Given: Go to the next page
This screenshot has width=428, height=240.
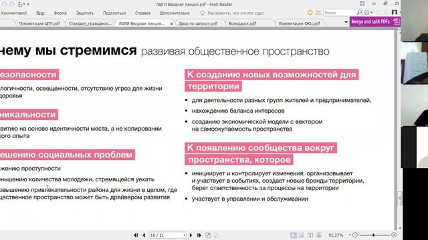Looking at the screenshot, I should coord(191,235).
